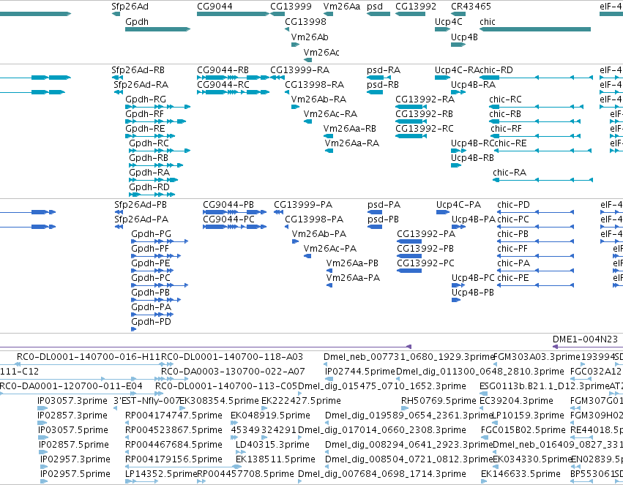Select the CG9044-RB transcript
This screenshot has width=623, height=485.
tap(234, 78)
